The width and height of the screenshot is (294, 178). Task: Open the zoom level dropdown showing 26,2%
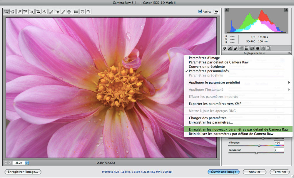[x=27, y=163]
